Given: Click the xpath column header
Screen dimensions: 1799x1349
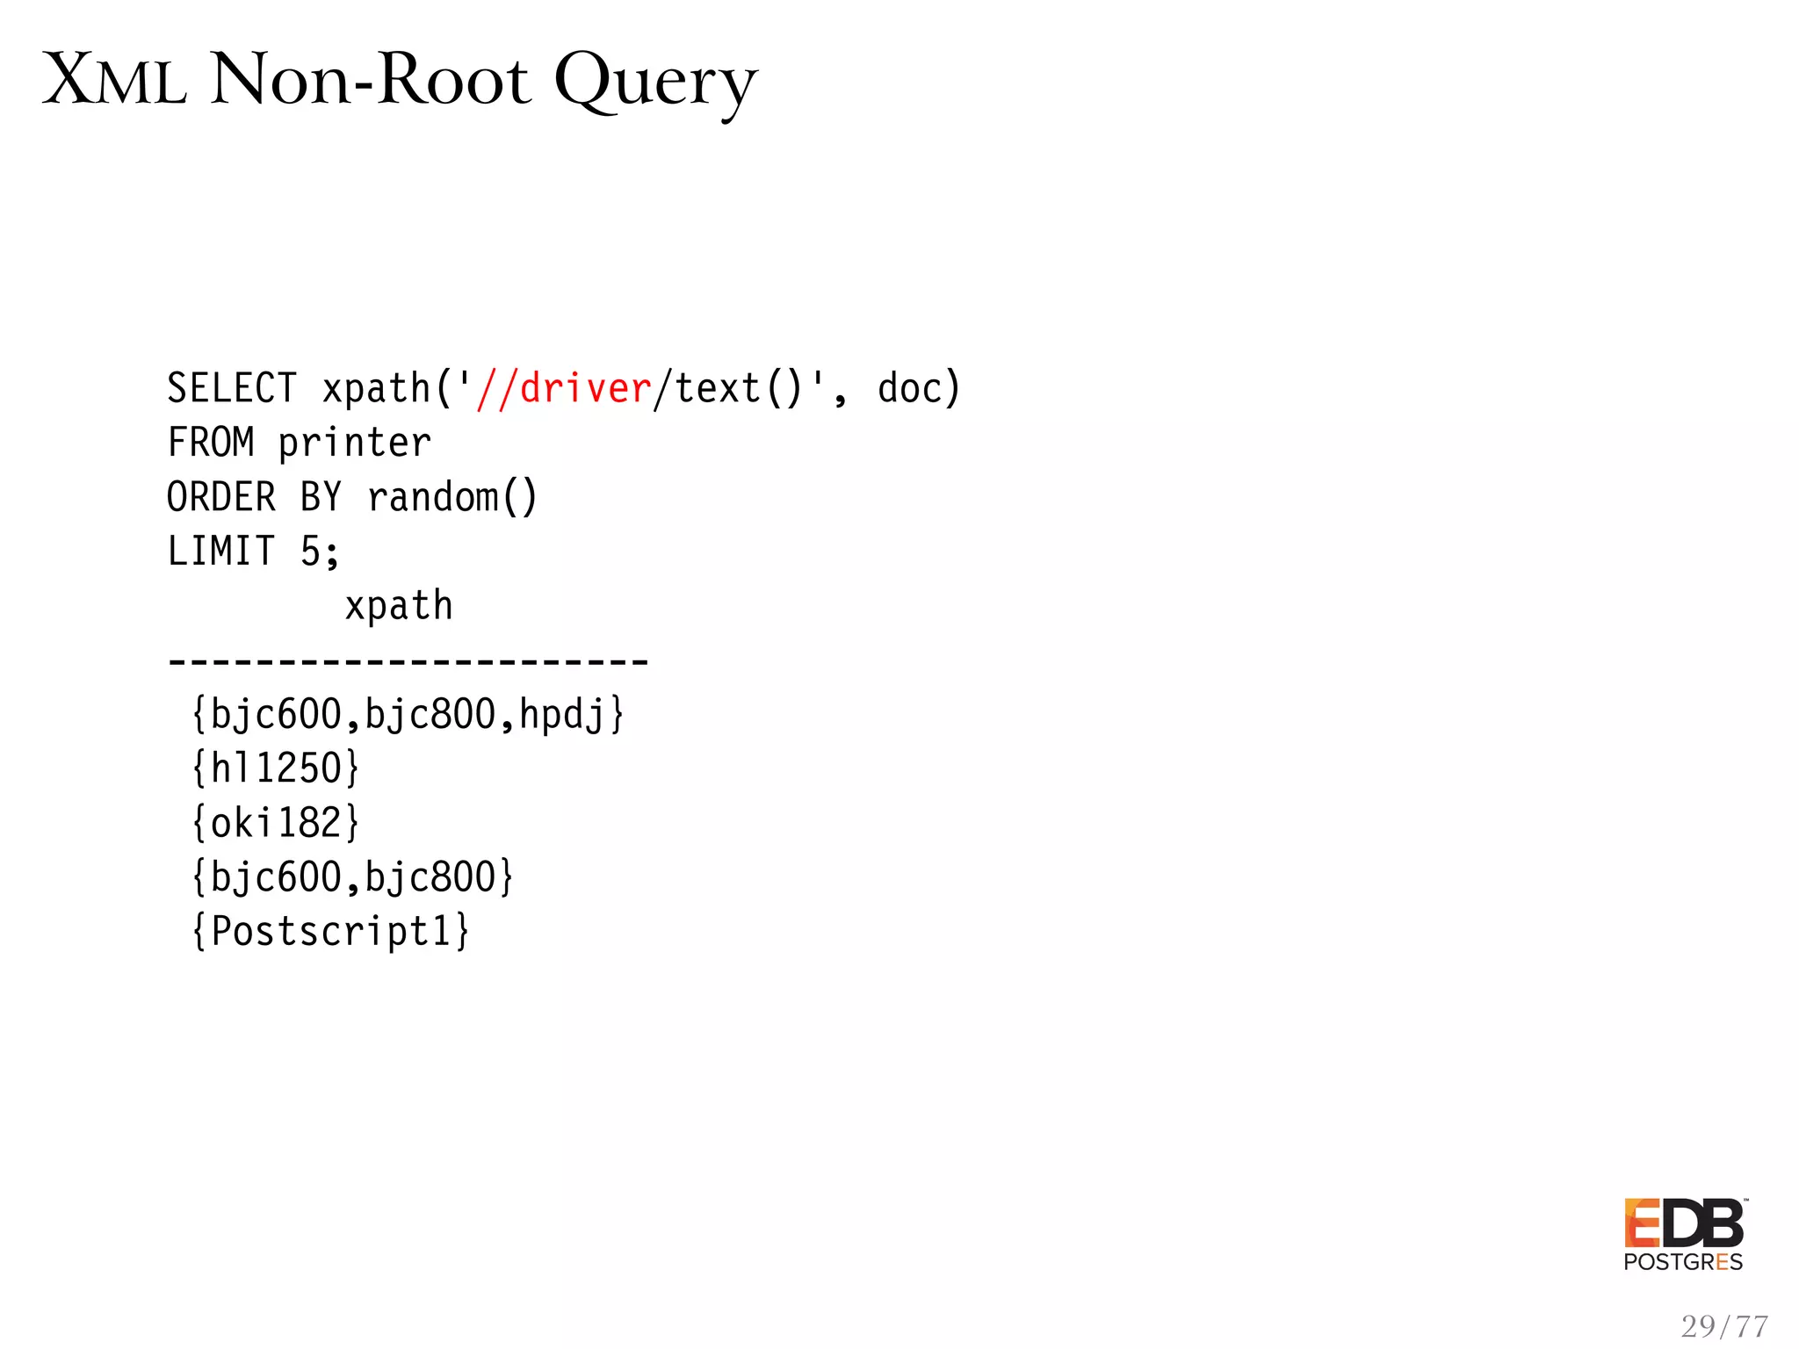Looking at the screenshot, I should point(399,606).
